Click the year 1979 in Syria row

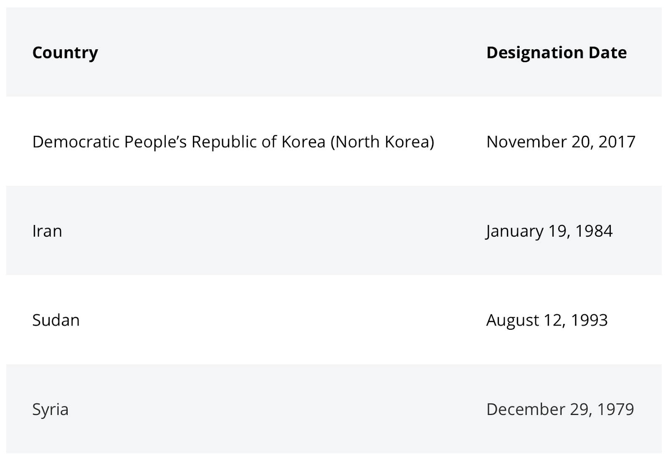click(x=615, y=409)
